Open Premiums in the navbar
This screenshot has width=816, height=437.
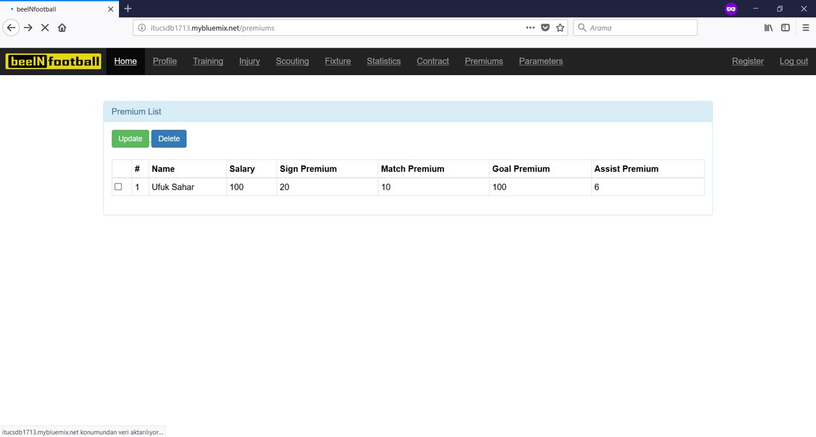click(x=484, y=61)
